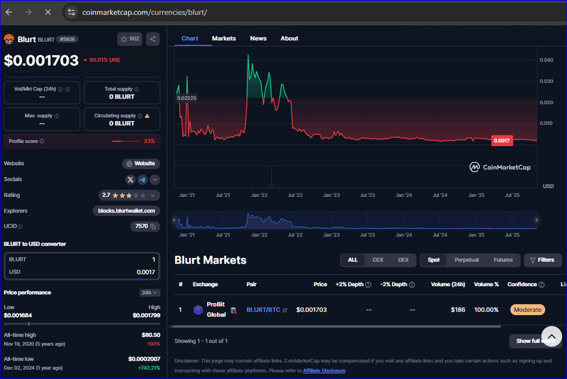
Task: Click the Profile score info icon
Action: (x=42, y=141)
